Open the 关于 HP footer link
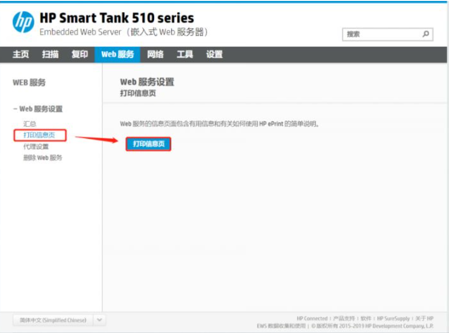This screenshot has height=333, width=449. (424, 318)
